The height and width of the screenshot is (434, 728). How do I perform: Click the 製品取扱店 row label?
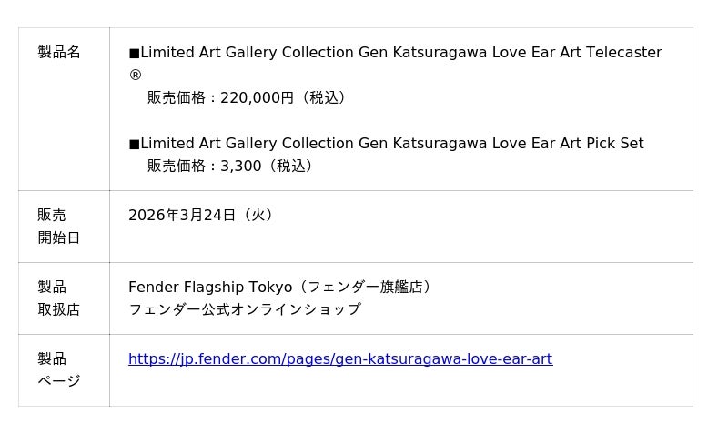(58, 298)
